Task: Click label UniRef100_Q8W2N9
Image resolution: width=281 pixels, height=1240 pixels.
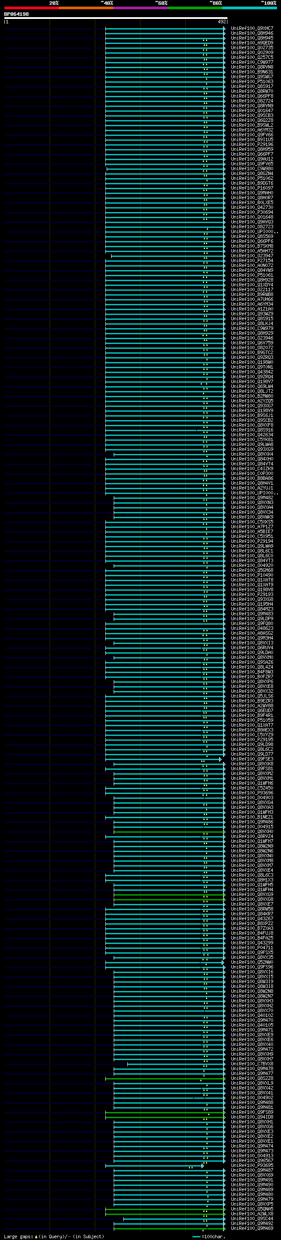Action: pyautogui.click(x=252, y=846)
